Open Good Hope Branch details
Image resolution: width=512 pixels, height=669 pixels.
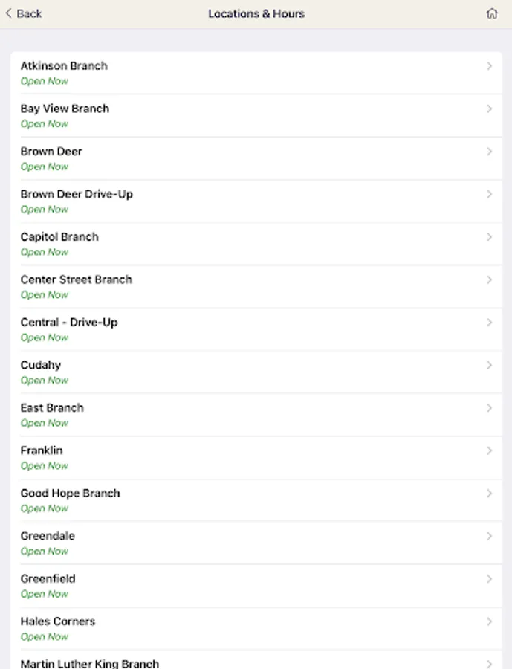click(x=256, y=500)
